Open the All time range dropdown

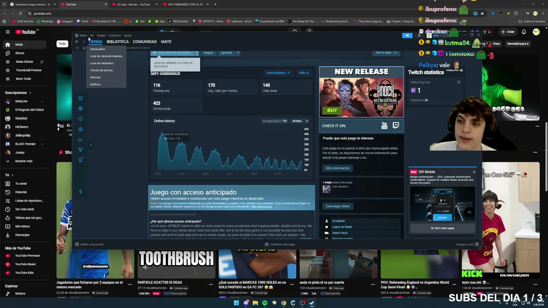[300, 121]
